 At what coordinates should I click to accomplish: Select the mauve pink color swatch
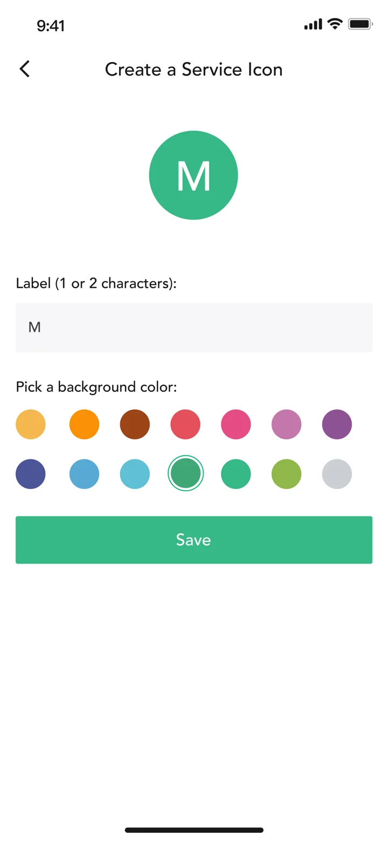point(287,424)
